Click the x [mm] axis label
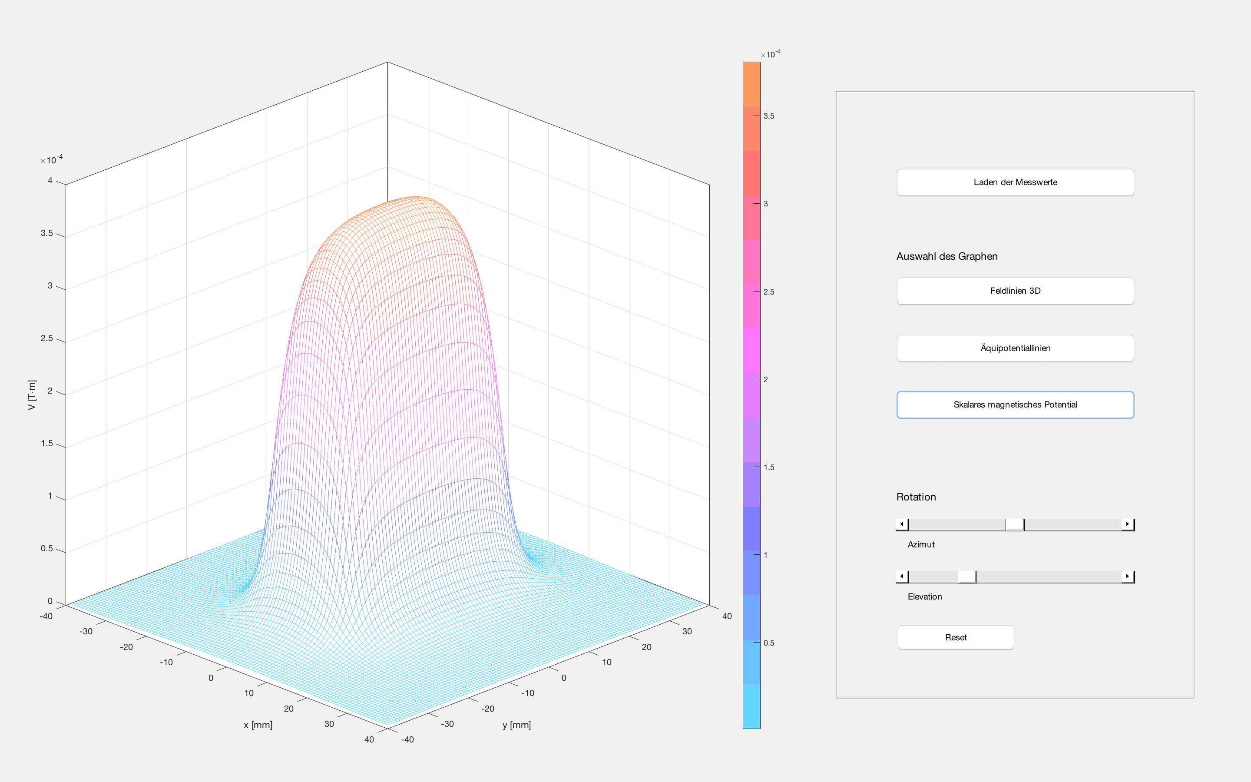 (x=258, y=725)
